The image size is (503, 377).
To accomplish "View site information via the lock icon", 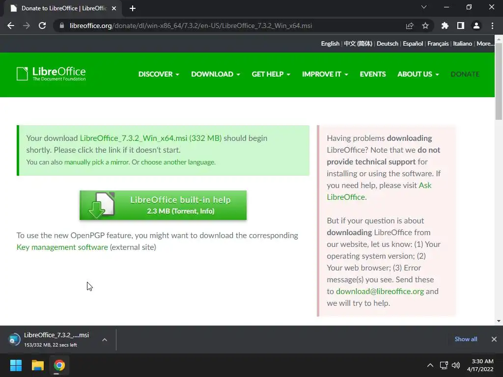I will [x=62, y=26].
